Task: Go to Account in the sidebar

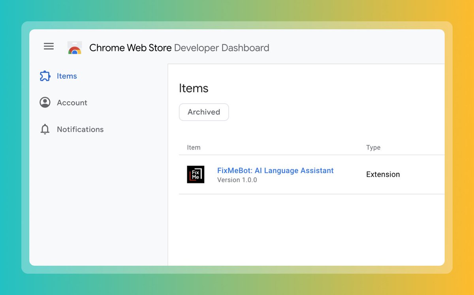Action: 72,103
